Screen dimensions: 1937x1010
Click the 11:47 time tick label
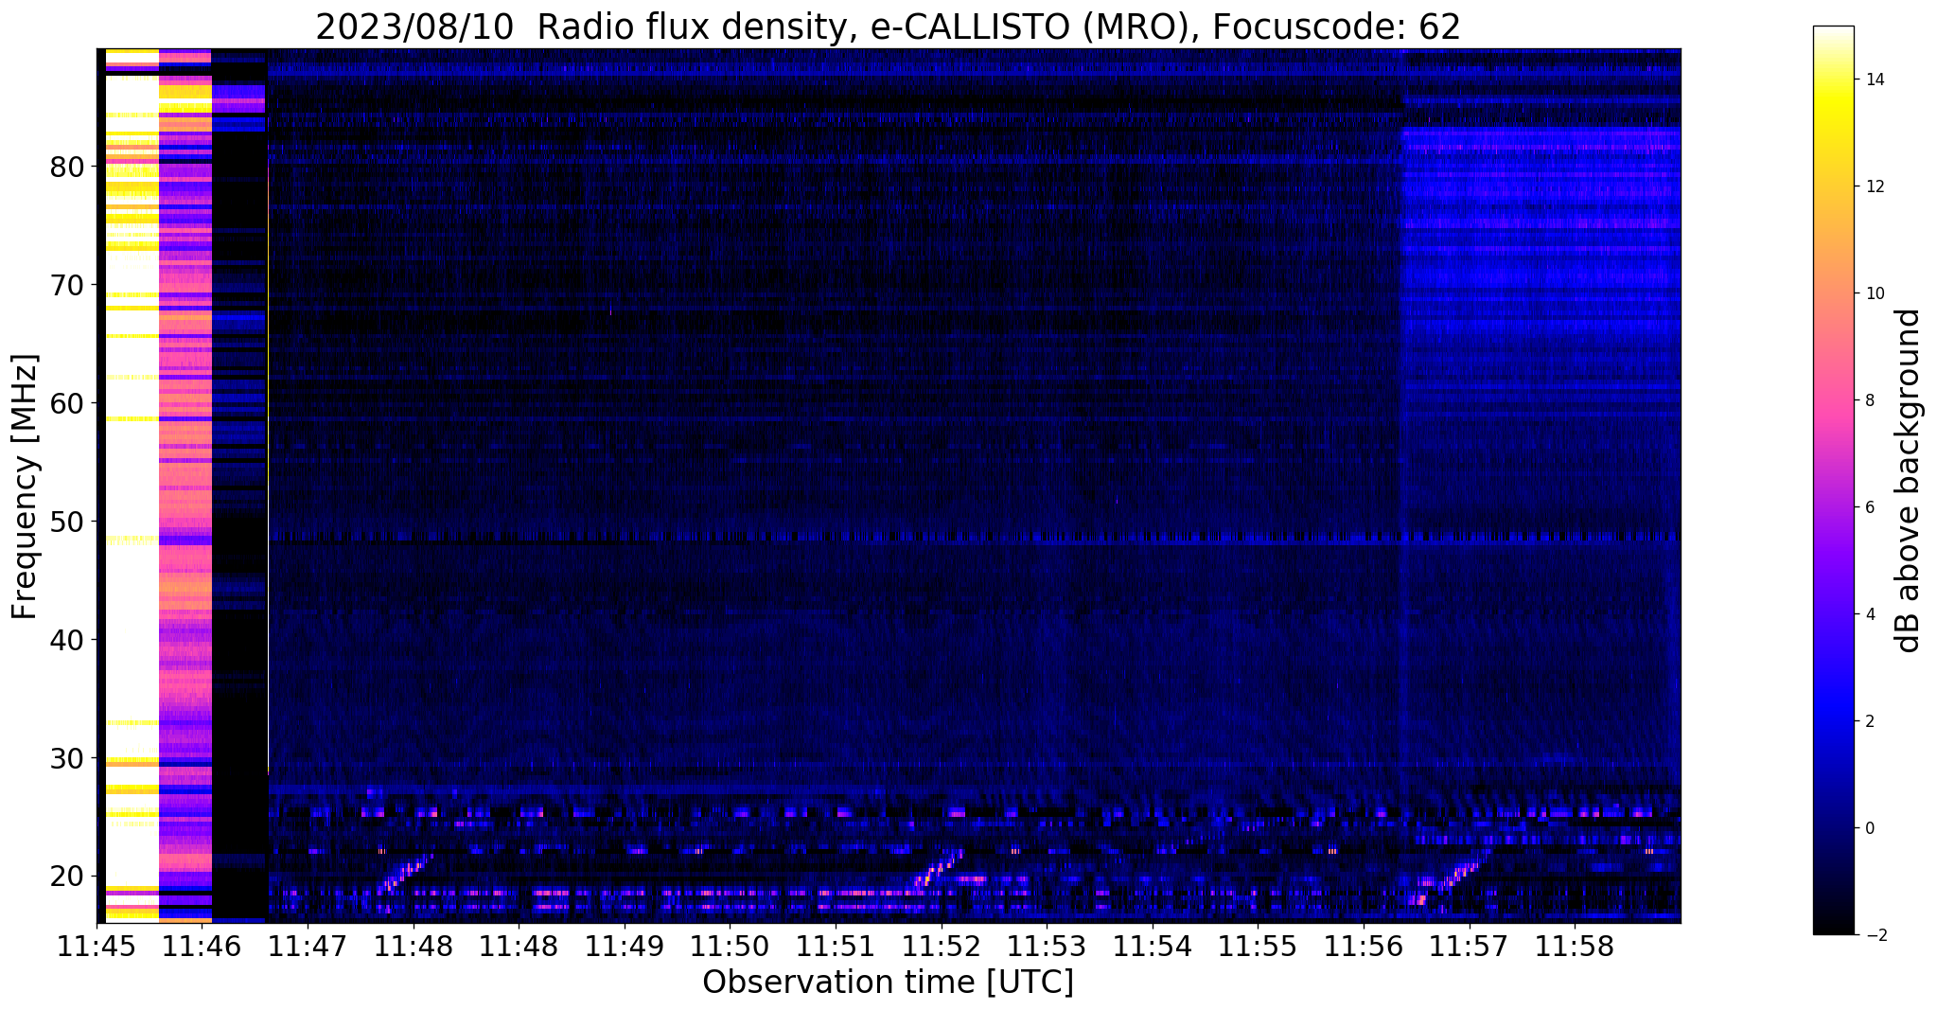tap(308, 947)
